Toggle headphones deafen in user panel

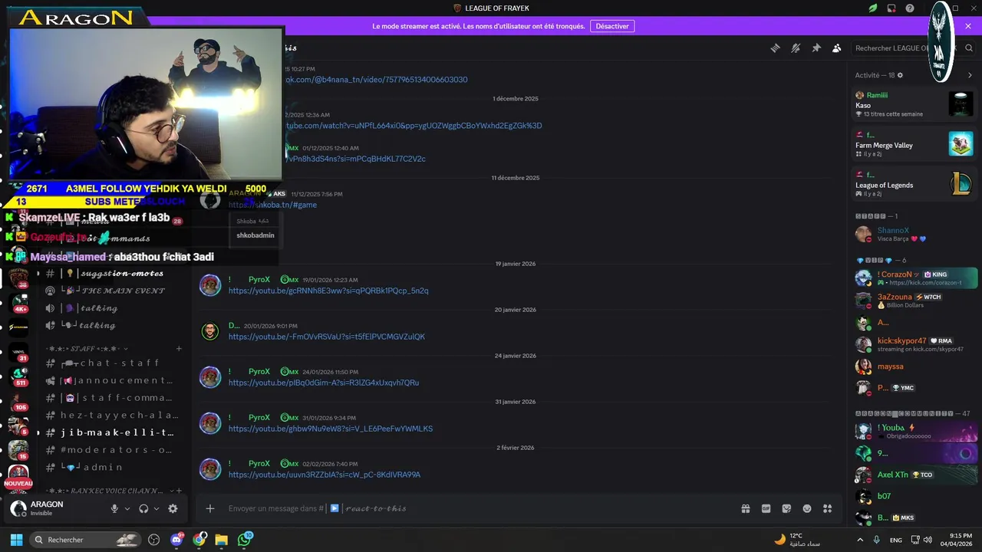143,508
